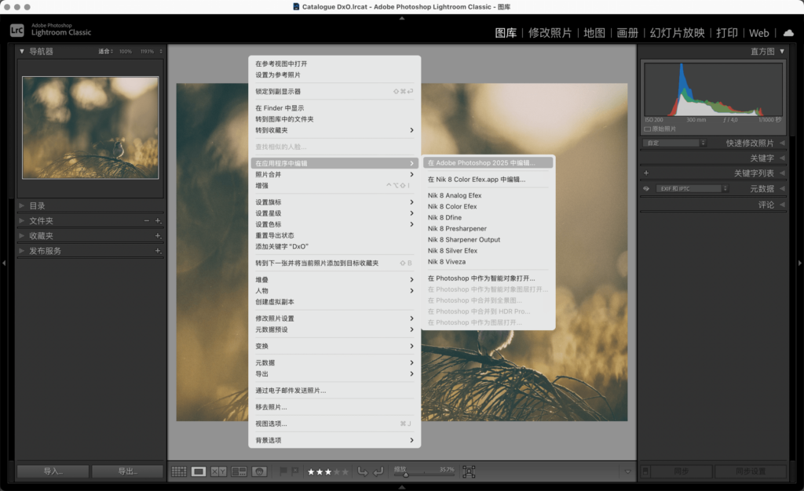
Task: Toggle the metadata eye icon
Action: tap(646, 188)
